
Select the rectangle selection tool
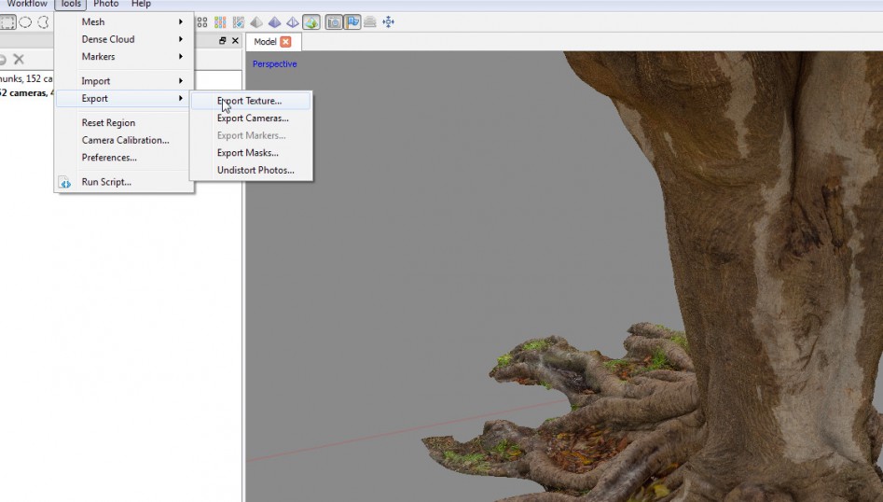(7, 22)
